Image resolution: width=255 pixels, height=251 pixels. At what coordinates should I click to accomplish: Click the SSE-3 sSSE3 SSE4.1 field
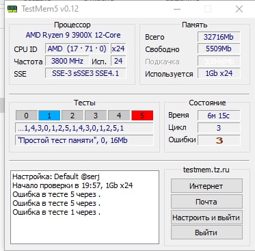tap(85, 73)
